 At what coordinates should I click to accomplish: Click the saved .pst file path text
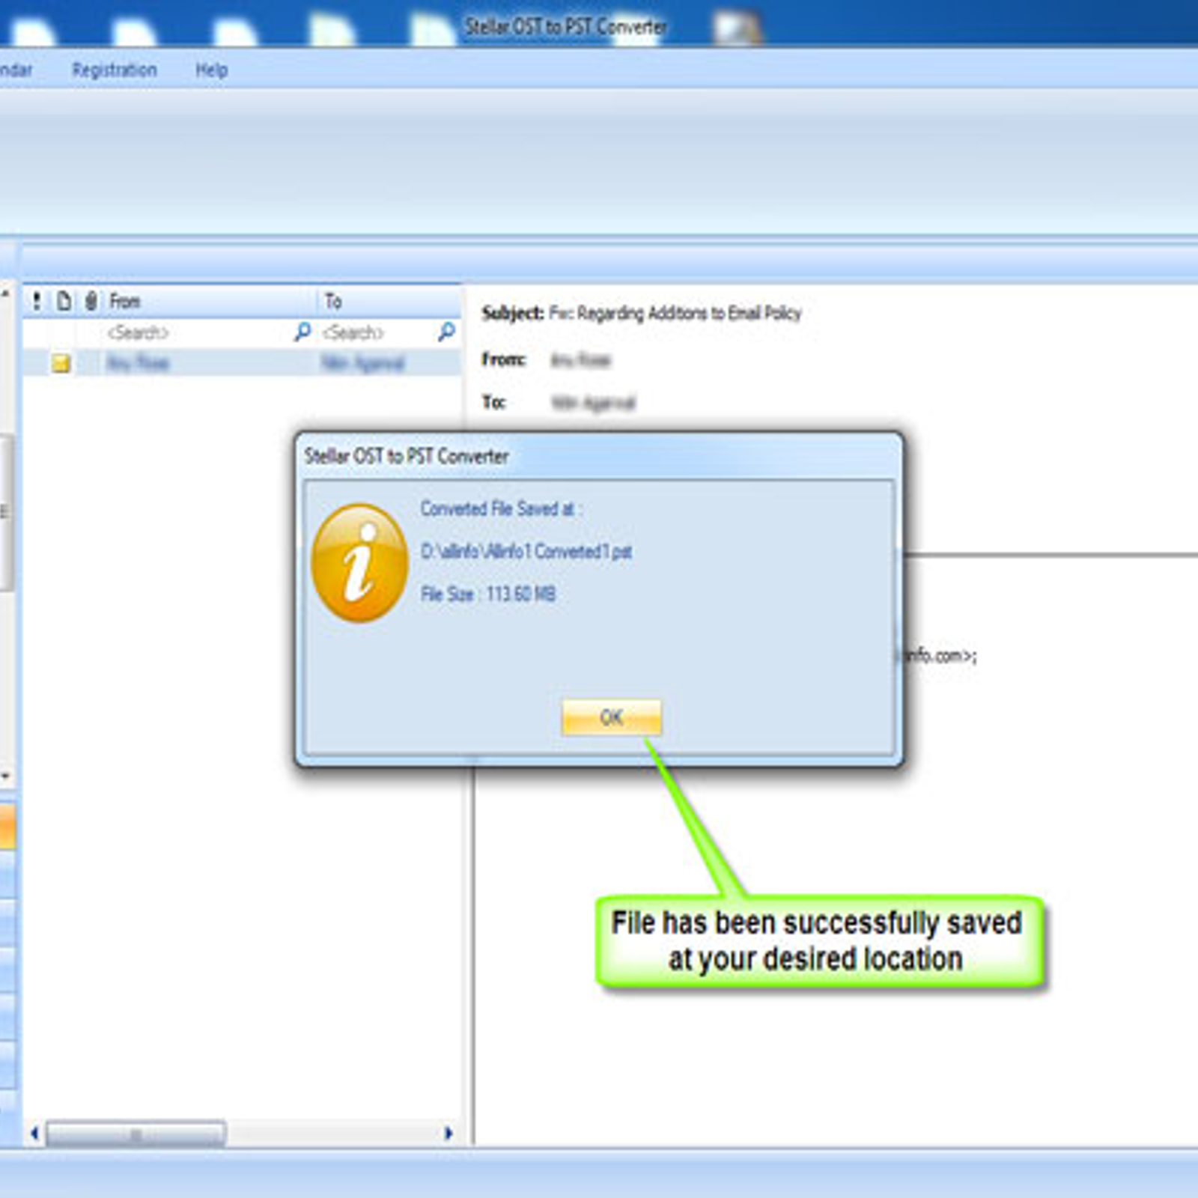pyautogui.click(x=526, y=552)
